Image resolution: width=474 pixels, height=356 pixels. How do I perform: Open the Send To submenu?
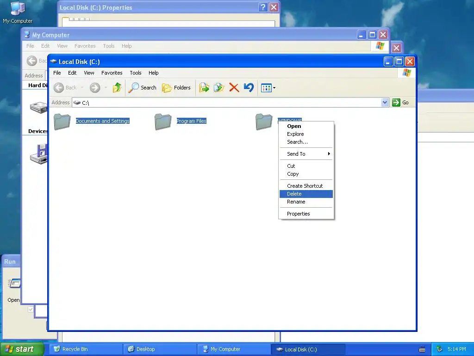pyautogui.click(x=306, y=154)
